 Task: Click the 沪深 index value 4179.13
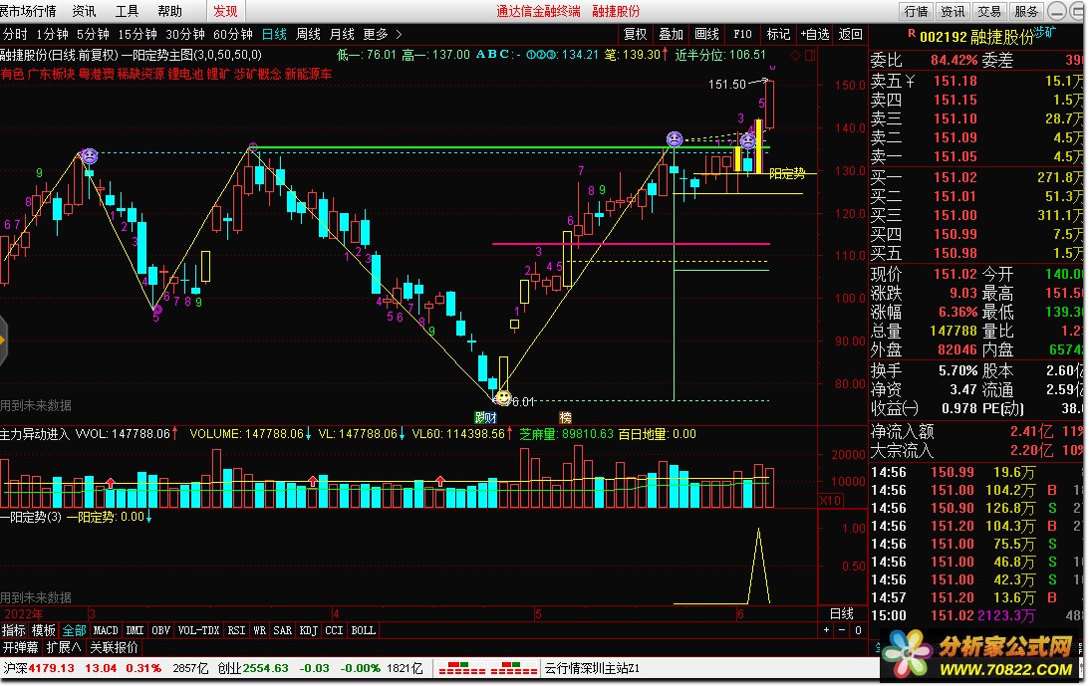click(x=51, y=668)
